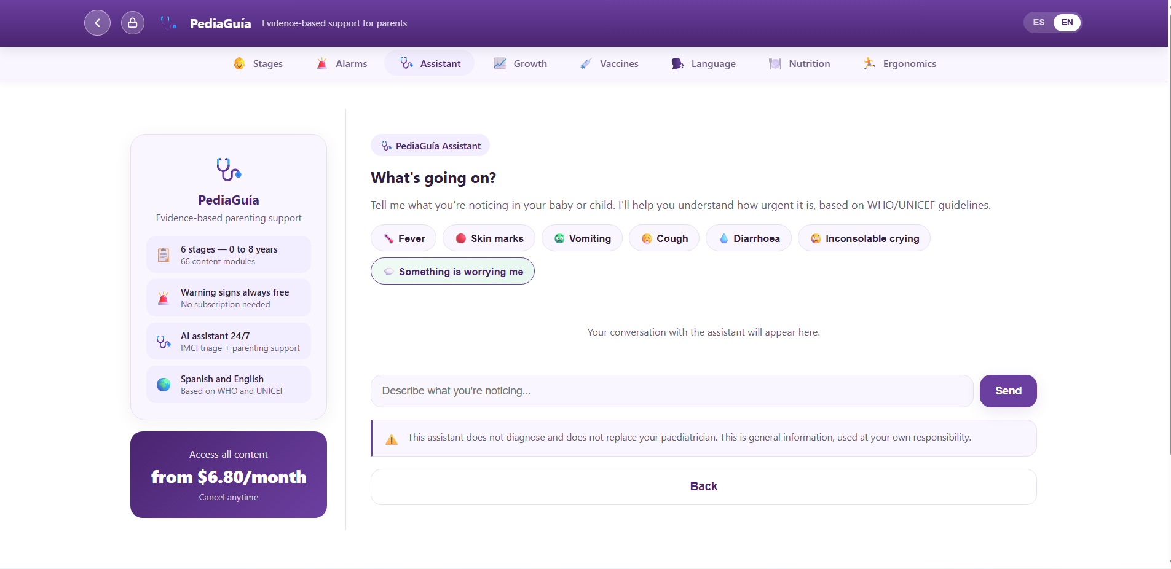This screenshot has width=1171, height=569.
Task: Click the 'Cancel anytime' text
Action: click(x=229, y=497)
